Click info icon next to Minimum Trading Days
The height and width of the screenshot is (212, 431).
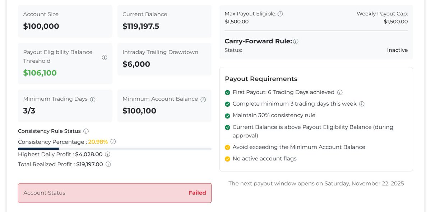[x=93, y=100]
